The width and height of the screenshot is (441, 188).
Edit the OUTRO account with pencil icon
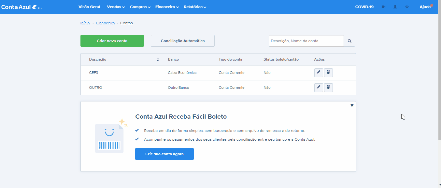coord(319,88)
